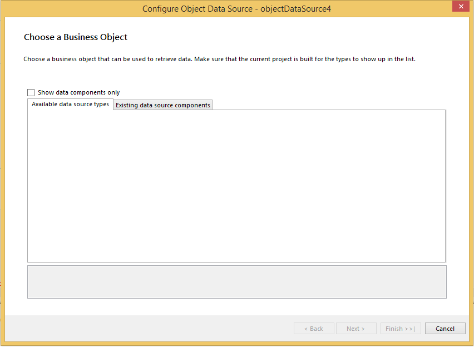Screen dimensions: 474x347
Task: Click the 'Choose a Business Object' heading
Action: (x=76, y=37)
